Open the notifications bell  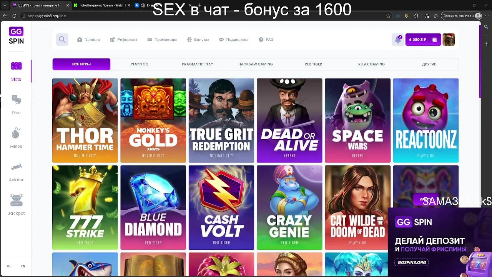(x=398, y=40)
